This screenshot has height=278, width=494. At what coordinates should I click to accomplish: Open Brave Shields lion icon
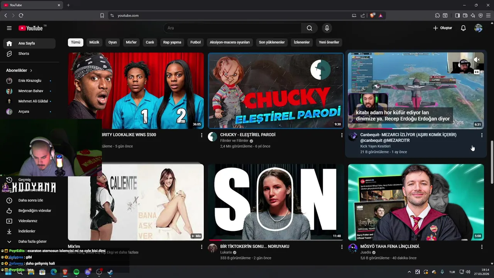coord(372,15)
